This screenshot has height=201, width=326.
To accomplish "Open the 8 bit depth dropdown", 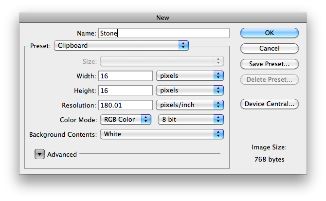I will point(191,120).
